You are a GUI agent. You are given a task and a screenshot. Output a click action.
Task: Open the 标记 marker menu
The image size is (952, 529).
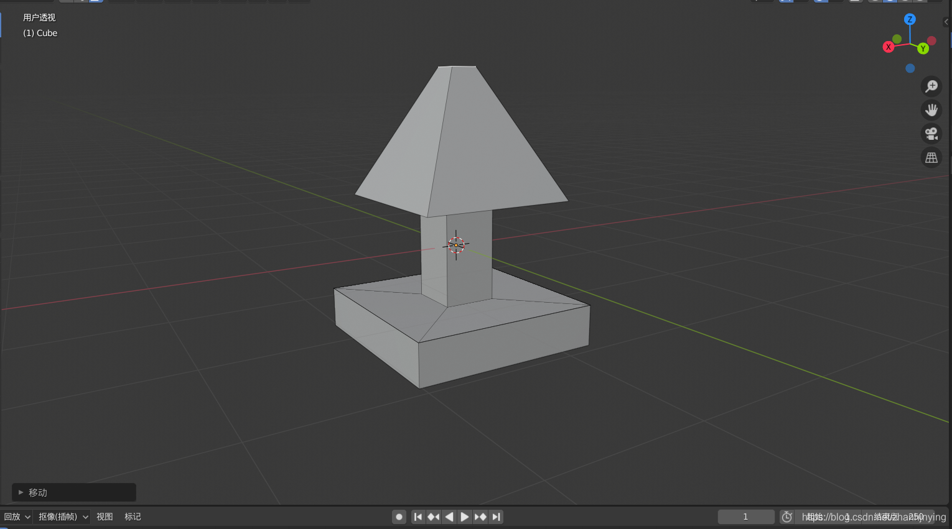click(133, 517)
